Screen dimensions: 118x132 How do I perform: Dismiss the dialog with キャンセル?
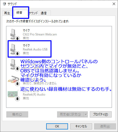(81, 126)
